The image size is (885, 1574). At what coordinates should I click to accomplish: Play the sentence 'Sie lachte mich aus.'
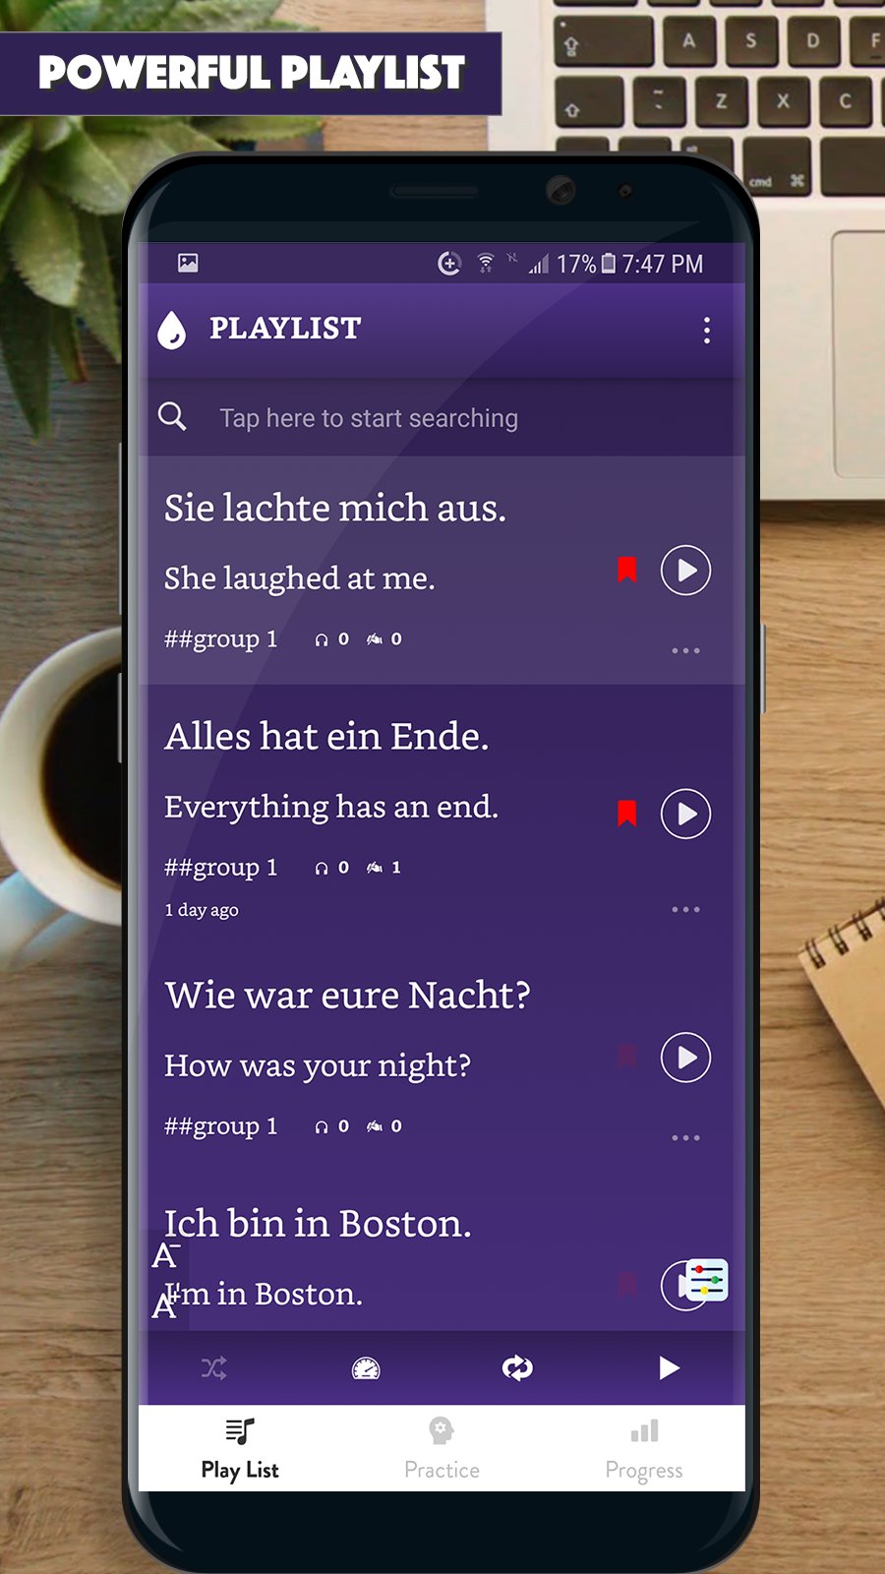pyautogui.click(x=685, y=571)
